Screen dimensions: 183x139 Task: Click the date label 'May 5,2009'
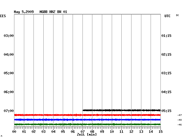(x=24, y=12)
